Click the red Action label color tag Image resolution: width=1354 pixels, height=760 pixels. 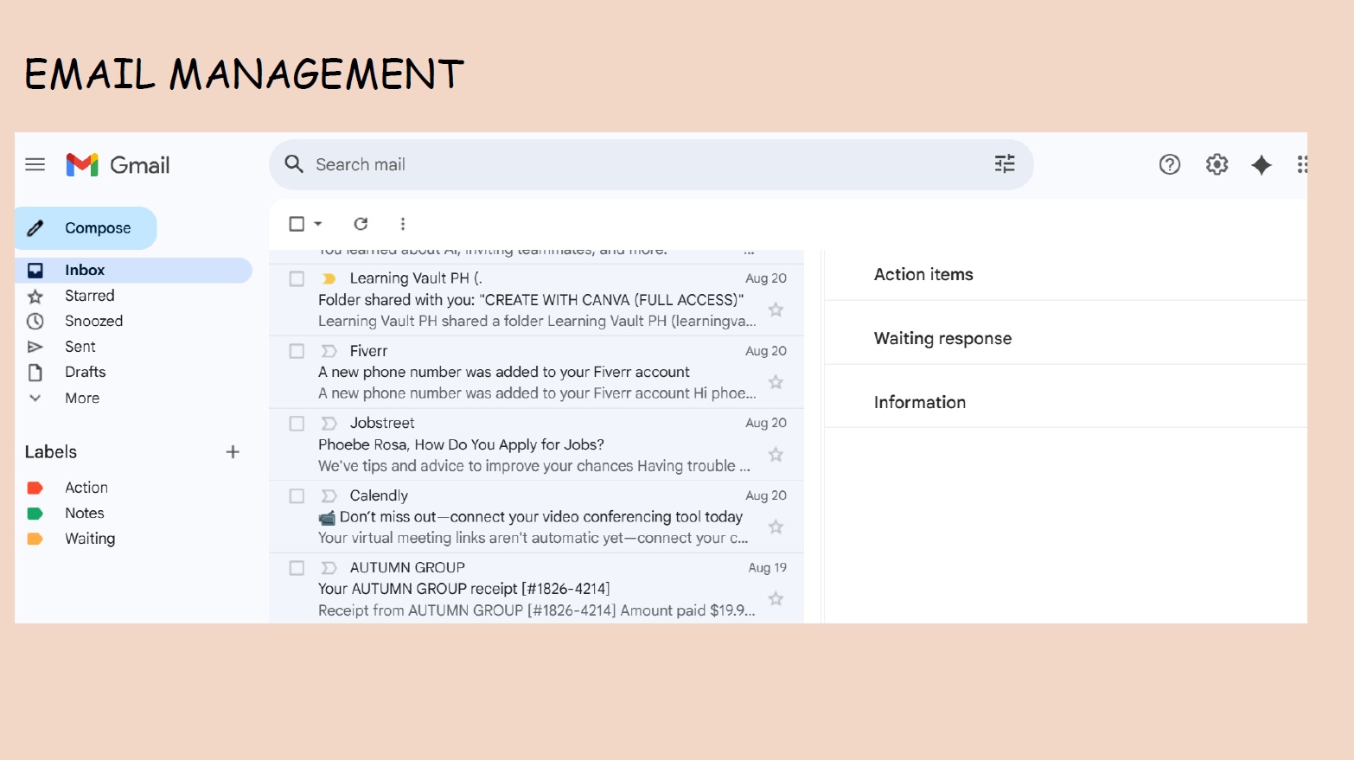35,488
